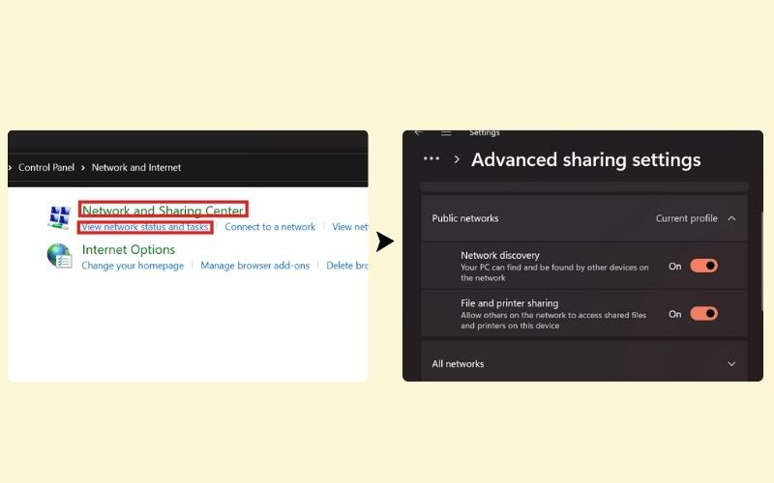
Task: Open the Settings hamburger navigation menu
Action: pos(446,132)
